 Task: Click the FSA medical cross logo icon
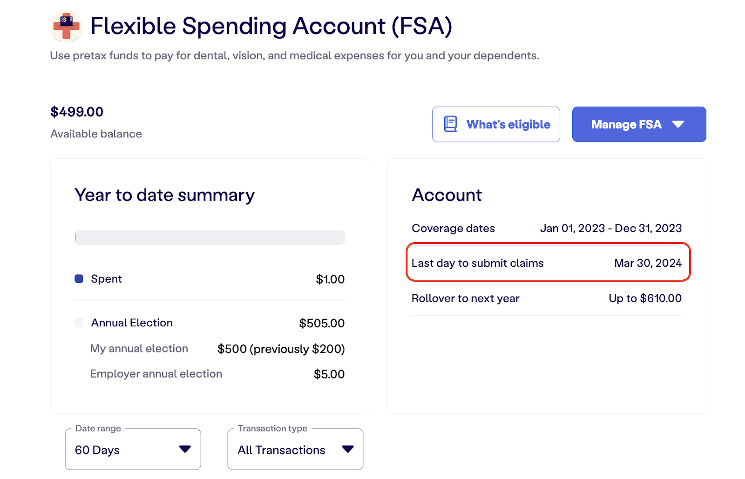click(x=67, y=26)
